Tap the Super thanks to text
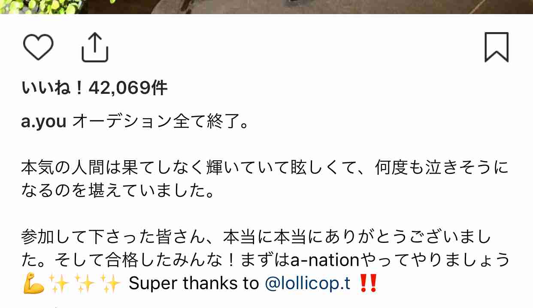The width and height of the screenshot is (533, 308). coord(194,283)
